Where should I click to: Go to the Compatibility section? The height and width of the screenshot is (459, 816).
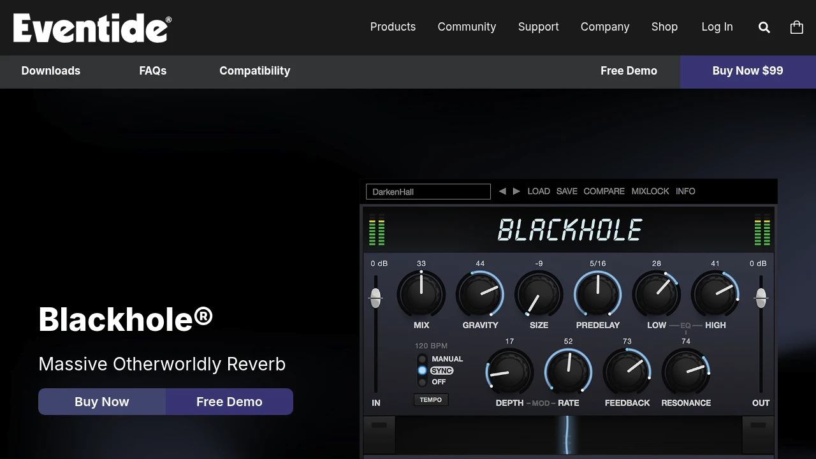[255, 71]
